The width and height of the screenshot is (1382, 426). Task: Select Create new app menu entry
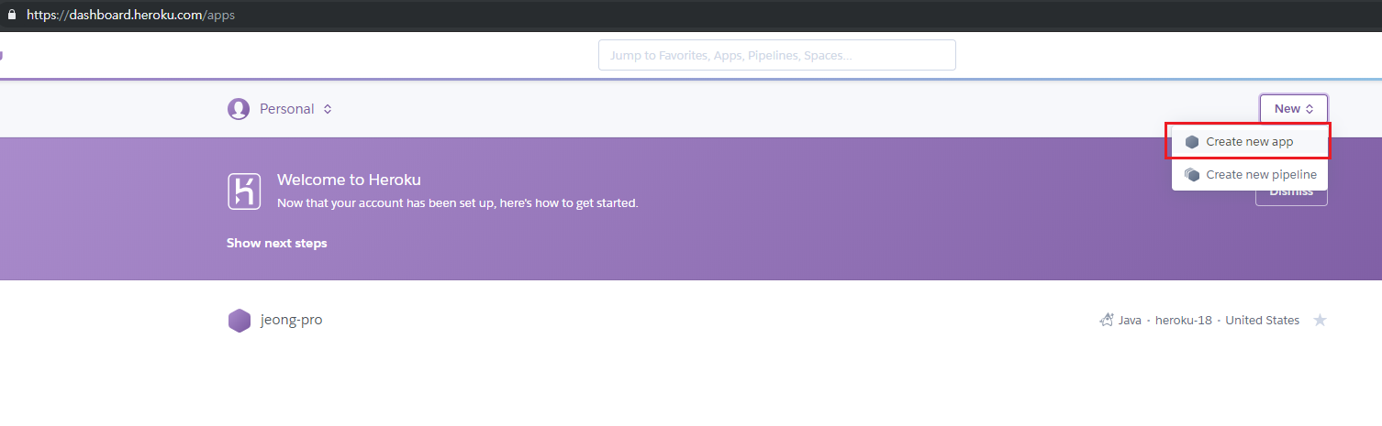click(x=1249, y=142)
